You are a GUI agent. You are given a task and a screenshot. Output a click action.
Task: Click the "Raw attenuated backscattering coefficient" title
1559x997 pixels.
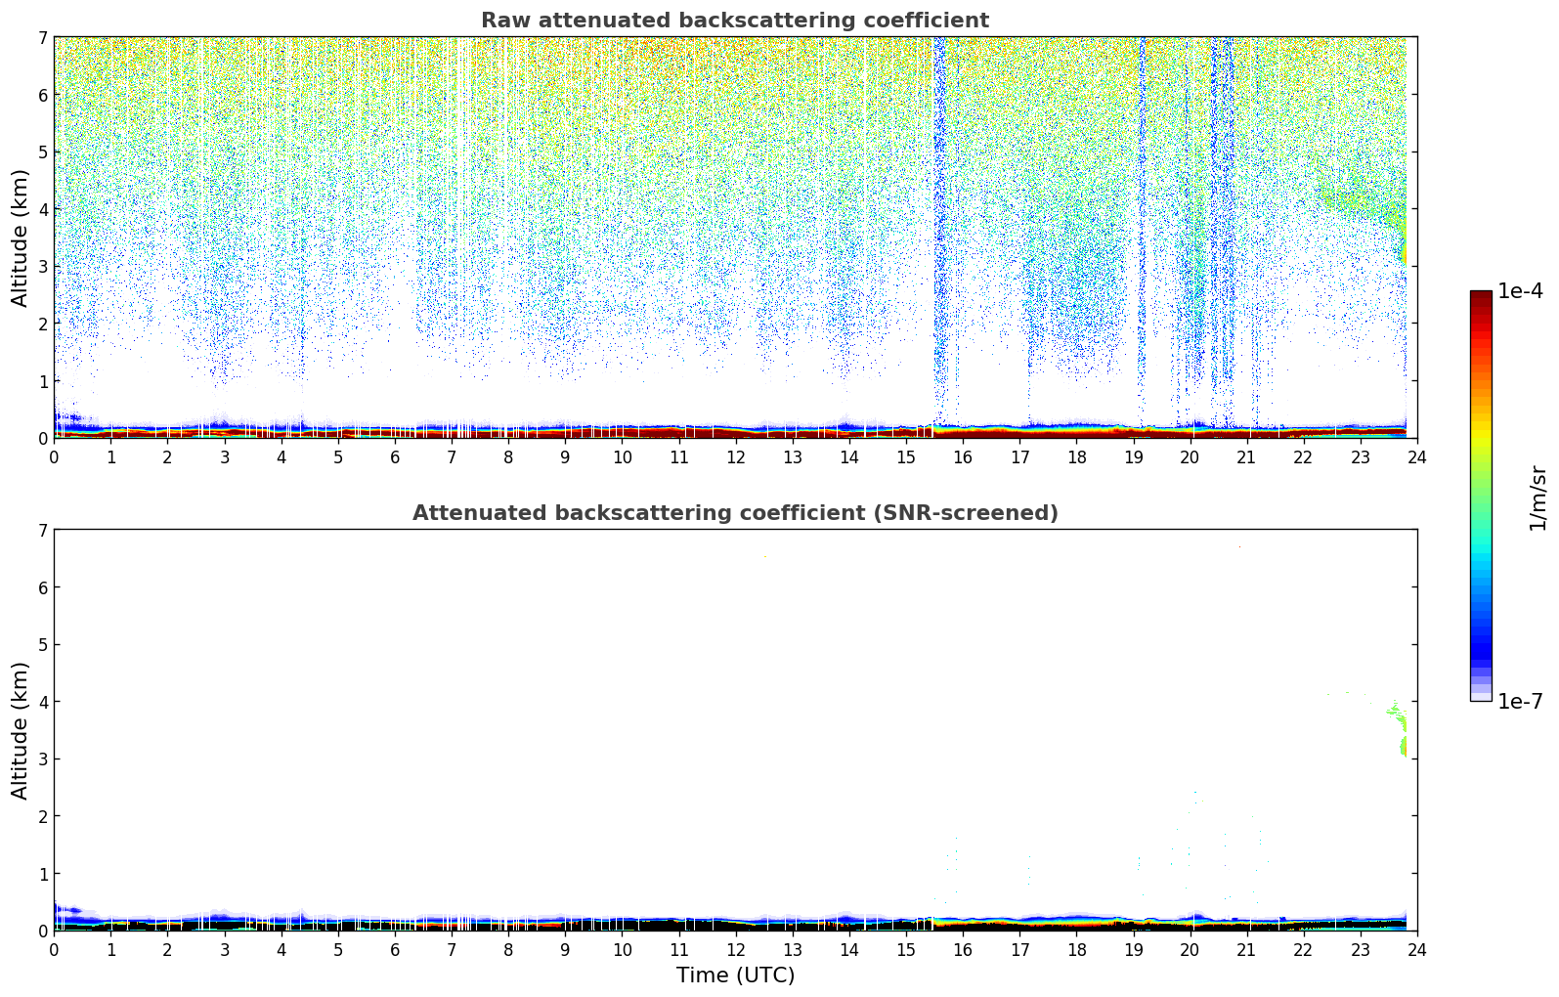click(x=734, y=21)
